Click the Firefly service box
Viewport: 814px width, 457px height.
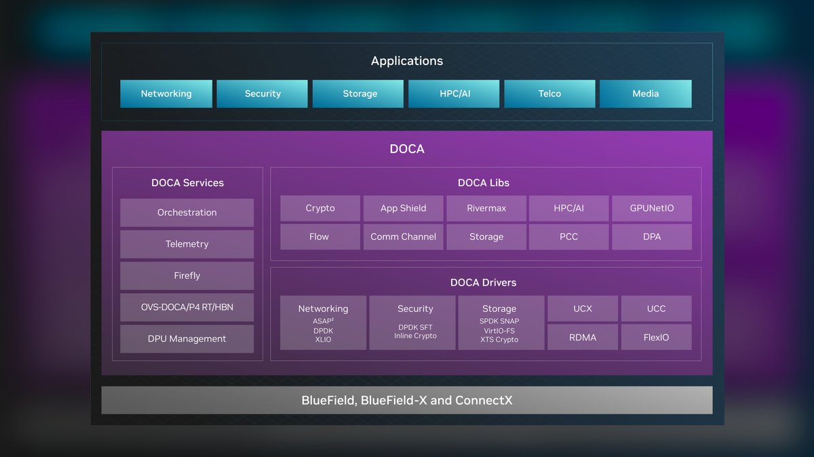(187, 276)
